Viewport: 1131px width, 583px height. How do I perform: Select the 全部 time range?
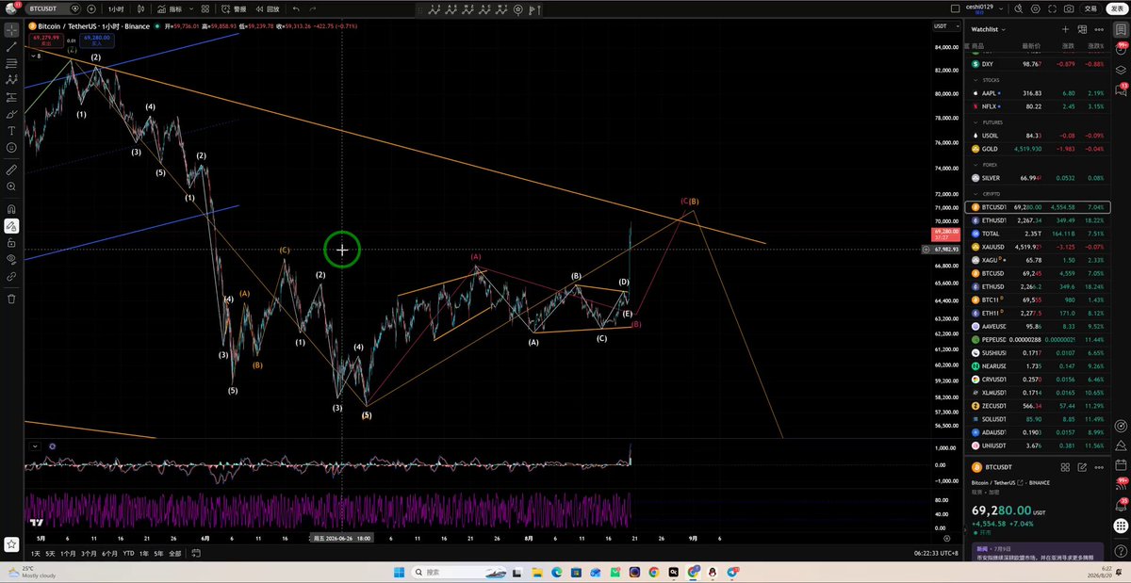(x=174, y=554)
